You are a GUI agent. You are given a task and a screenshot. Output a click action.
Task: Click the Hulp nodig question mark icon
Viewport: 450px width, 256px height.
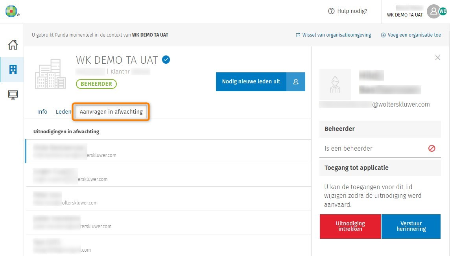click(331, 11)
